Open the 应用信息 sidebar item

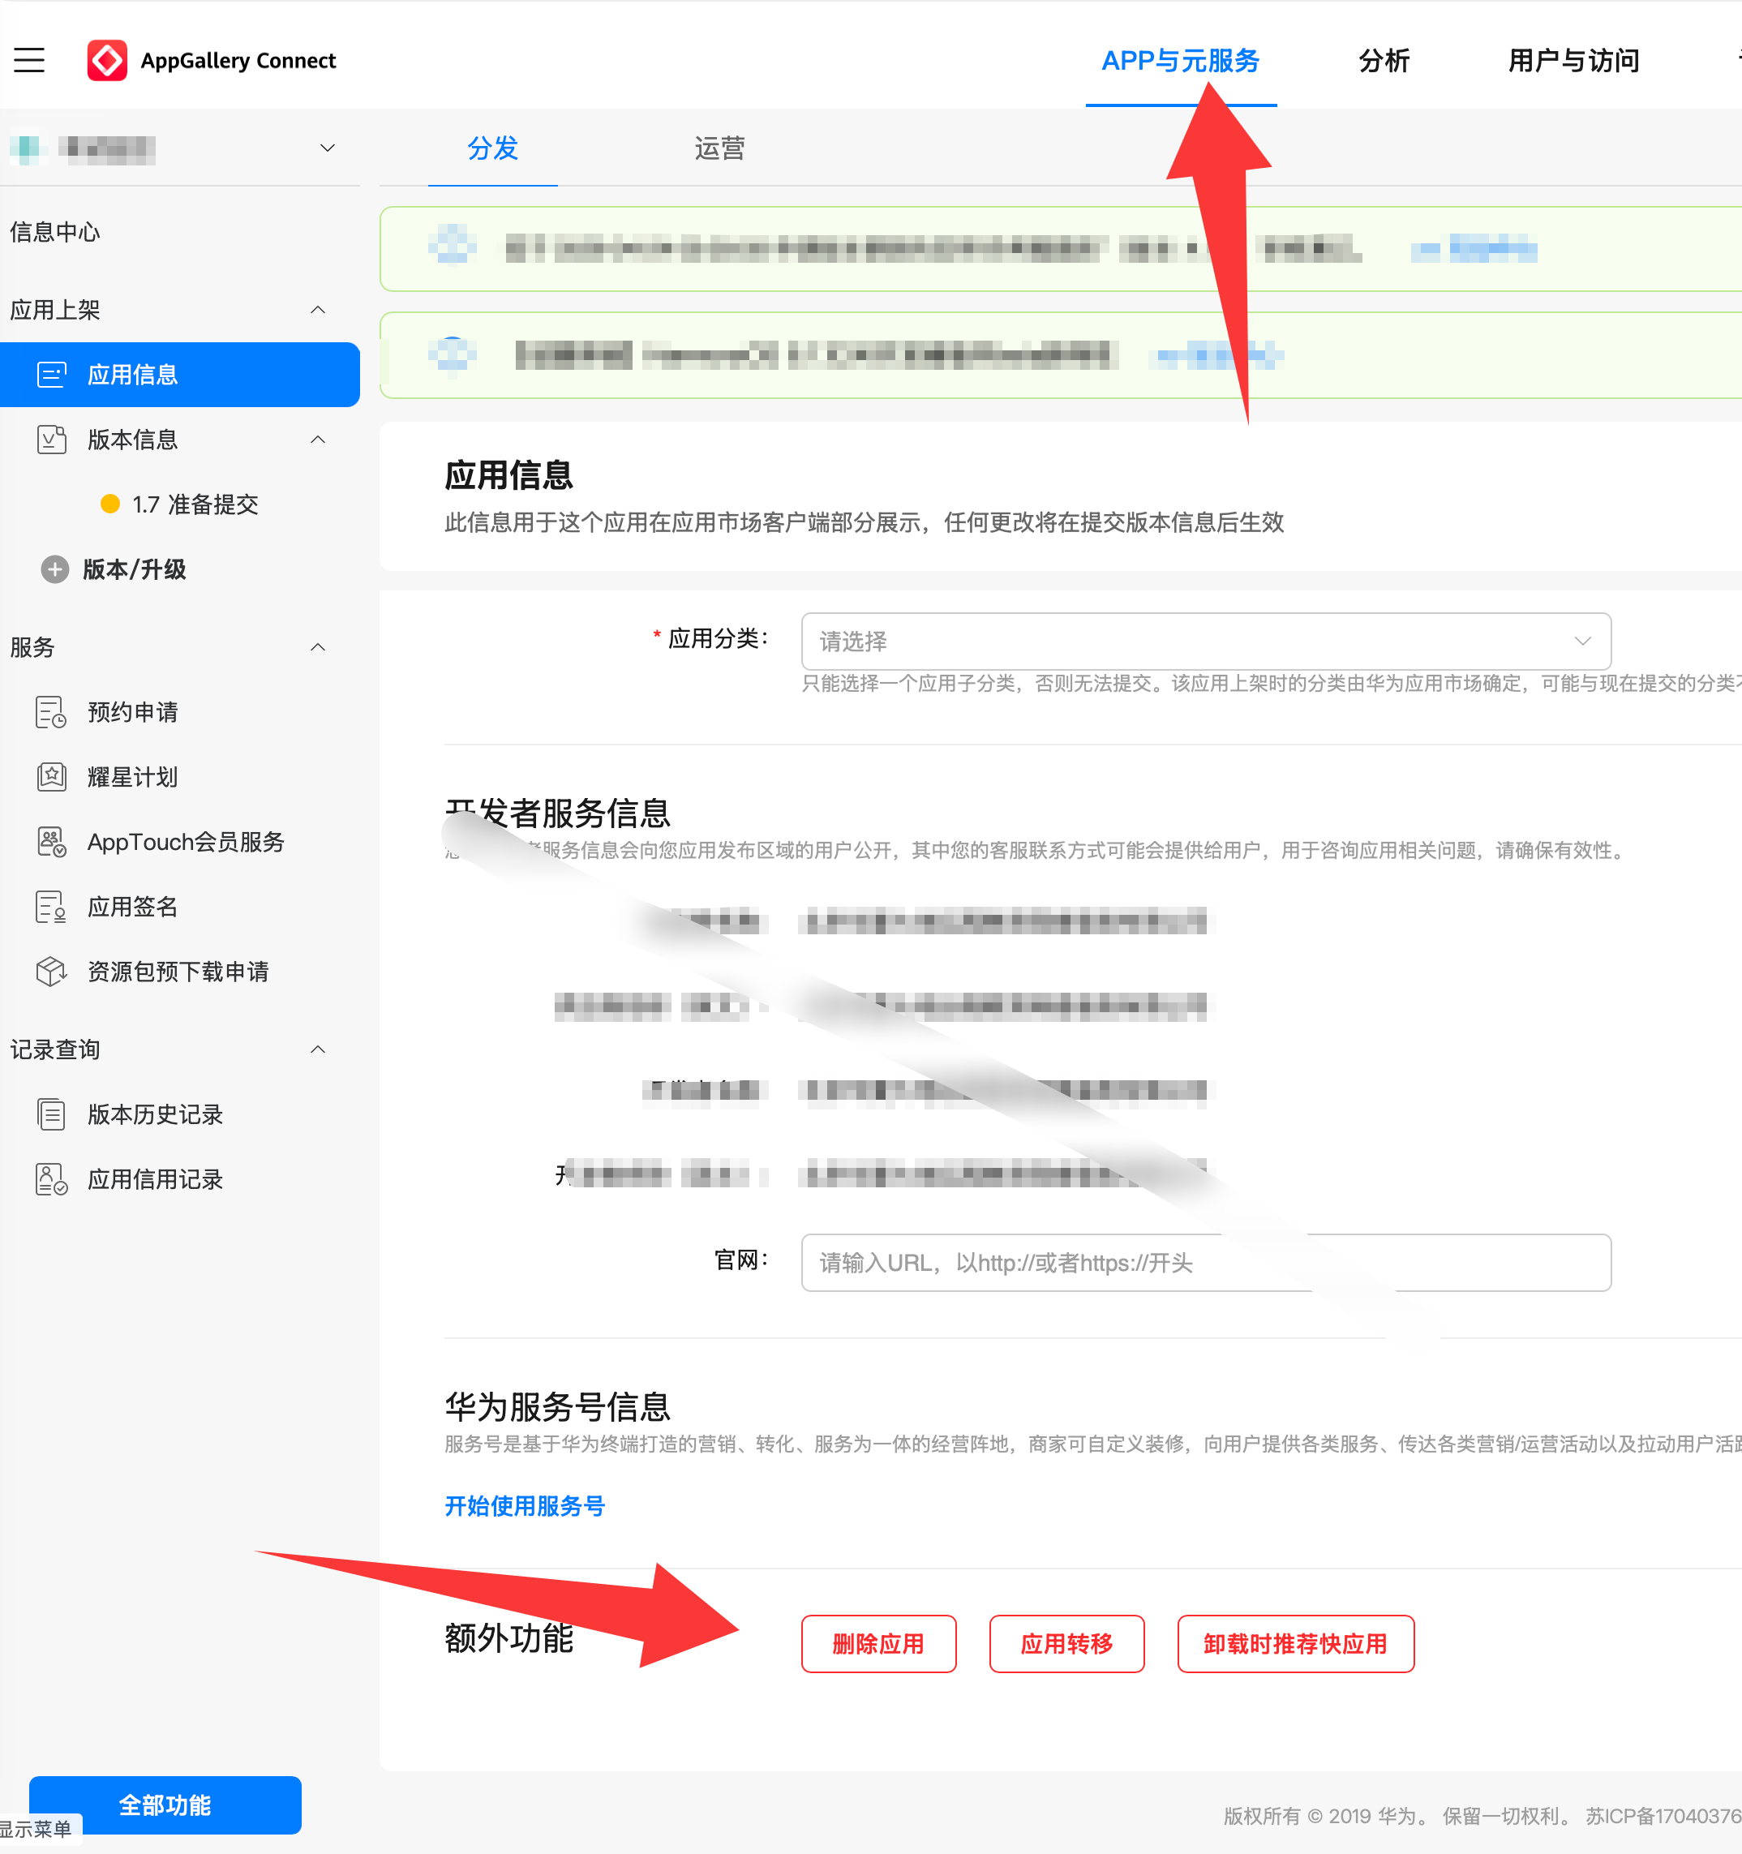(180, 375)
